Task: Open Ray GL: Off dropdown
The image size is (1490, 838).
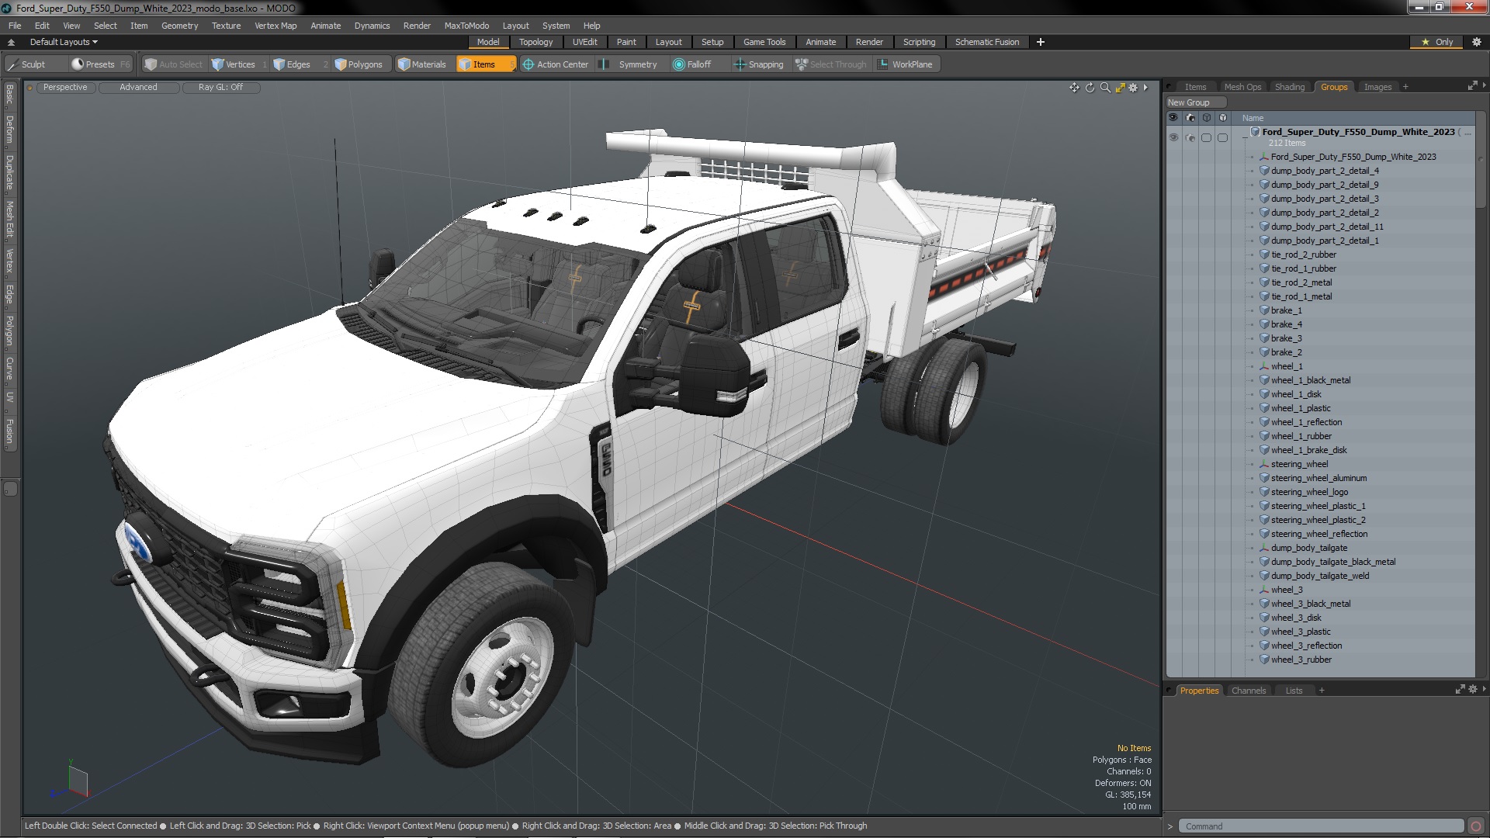Action: pyautogui.click(x=220, y=88)
